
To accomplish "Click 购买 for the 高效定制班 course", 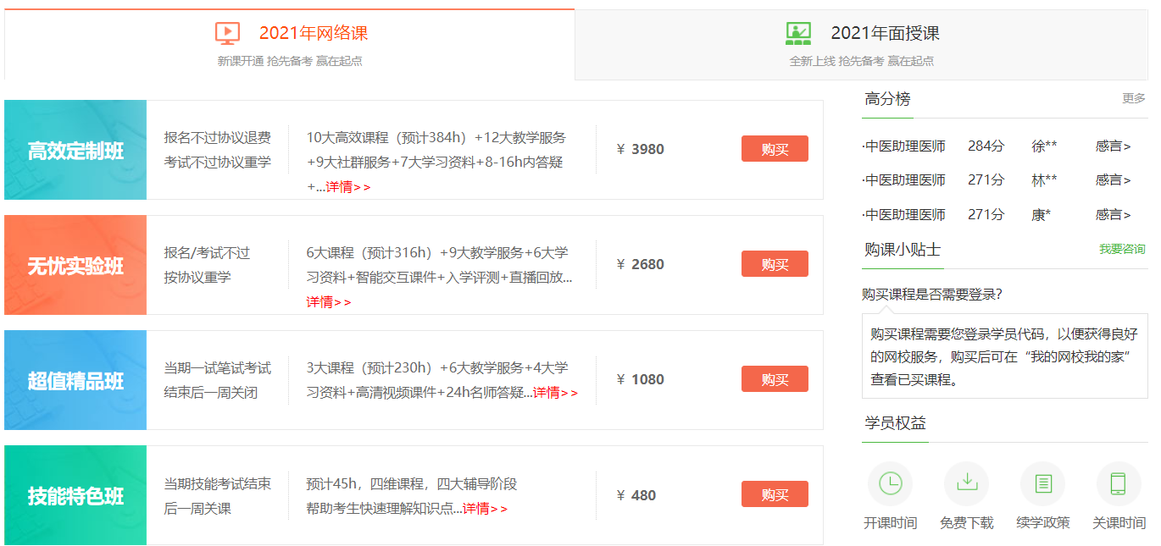I will coord(774,148).
